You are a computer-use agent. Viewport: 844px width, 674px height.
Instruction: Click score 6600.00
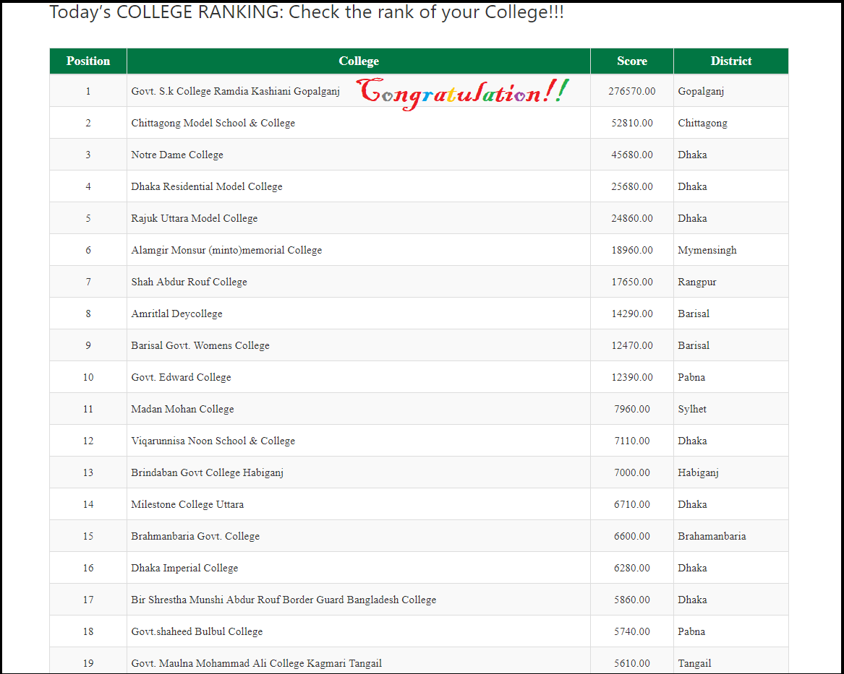coord(632,536)
